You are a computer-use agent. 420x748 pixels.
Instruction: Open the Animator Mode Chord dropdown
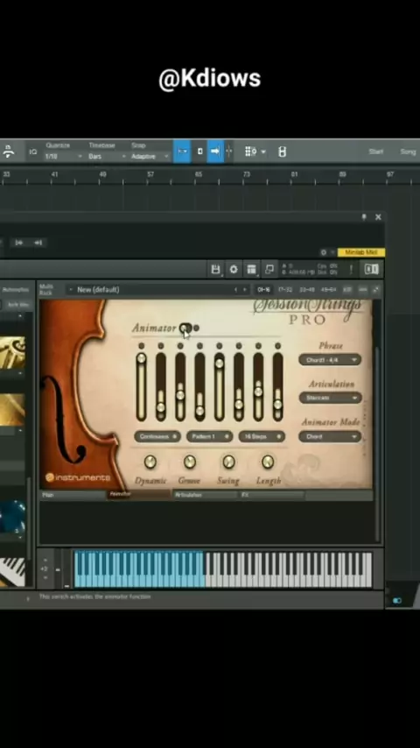pyautogui.click(x=330, y=436)
